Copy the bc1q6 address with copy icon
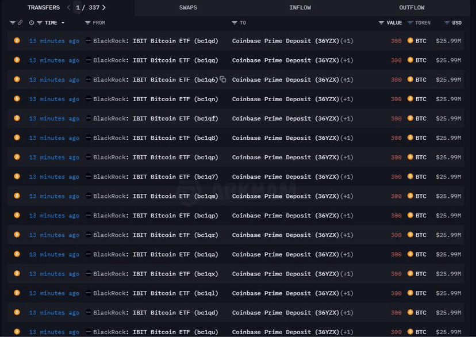The image size is (476, 337). point(223,79)
